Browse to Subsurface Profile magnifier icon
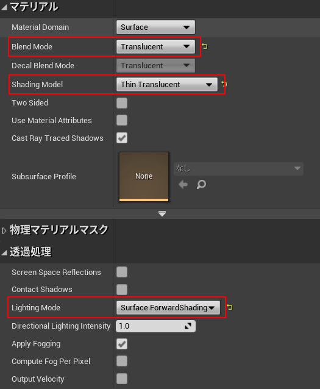 click(x=201, y=185)
